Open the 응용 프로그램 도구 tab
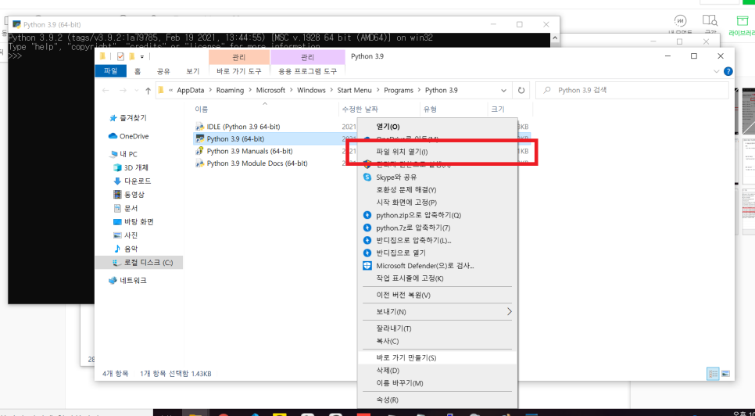Screen dimensions: 755x416 click(x=308, y=71)
